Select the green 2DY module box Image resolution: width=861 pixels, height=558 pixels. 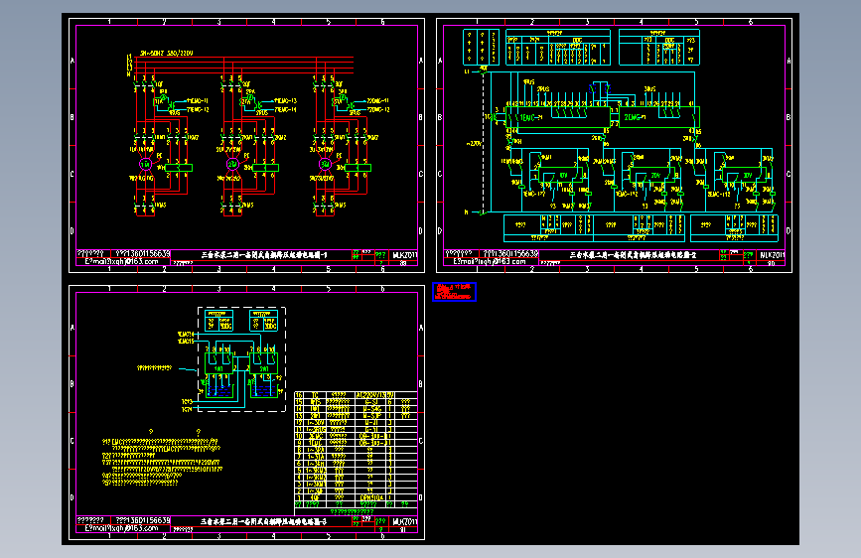[651, 176]
